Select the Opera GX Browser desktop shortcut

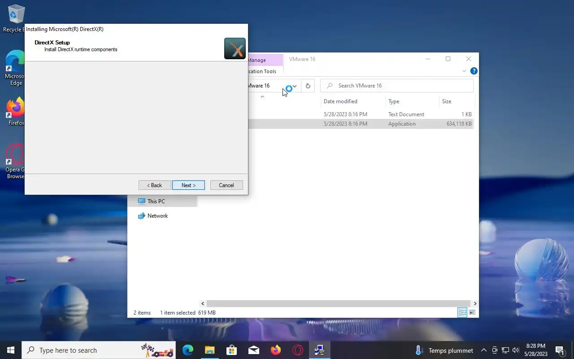tap(15, 162)
